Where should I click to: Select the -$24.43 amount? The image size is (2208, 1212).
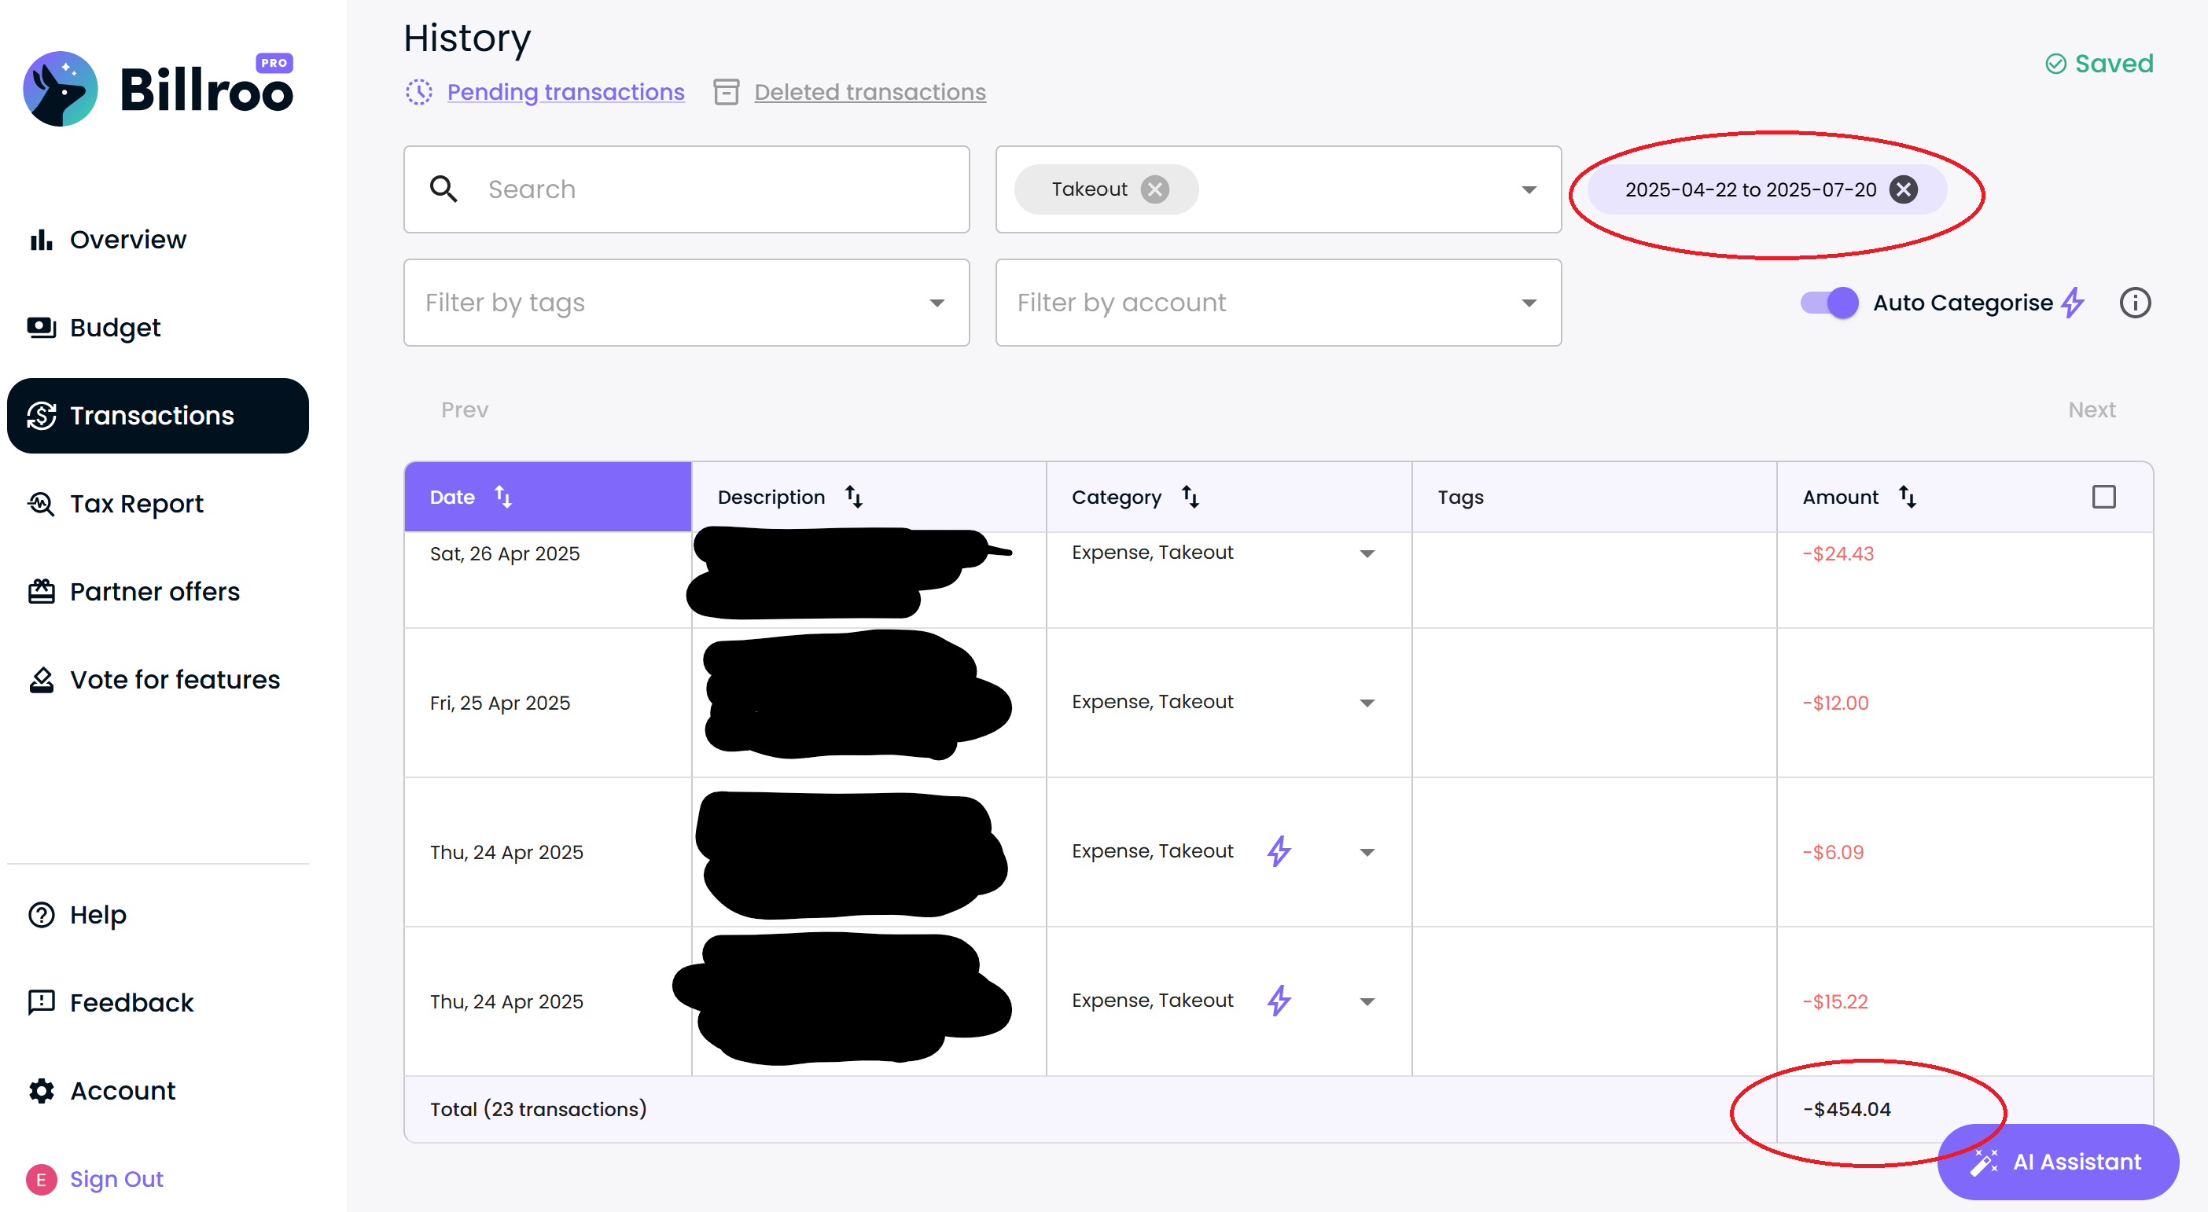pos(1838,553)
